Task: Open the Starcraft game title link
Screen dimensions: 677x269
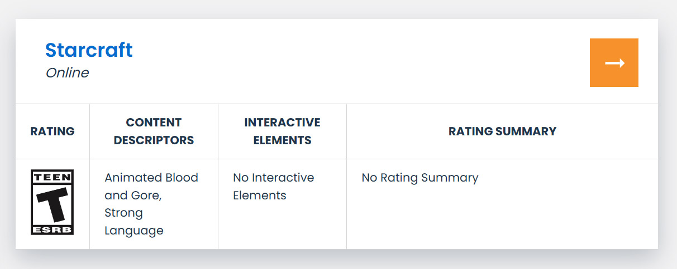Action: [89, 50]
